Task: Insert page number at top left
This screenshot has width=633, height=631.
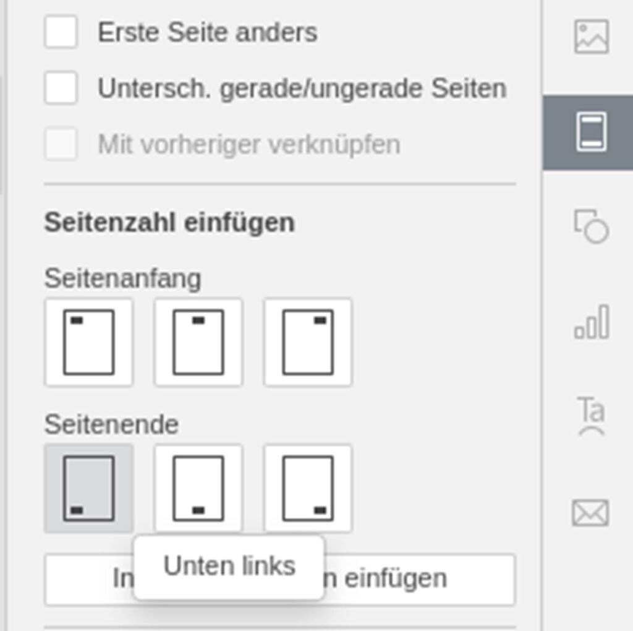Action: (x=89, y=343)
